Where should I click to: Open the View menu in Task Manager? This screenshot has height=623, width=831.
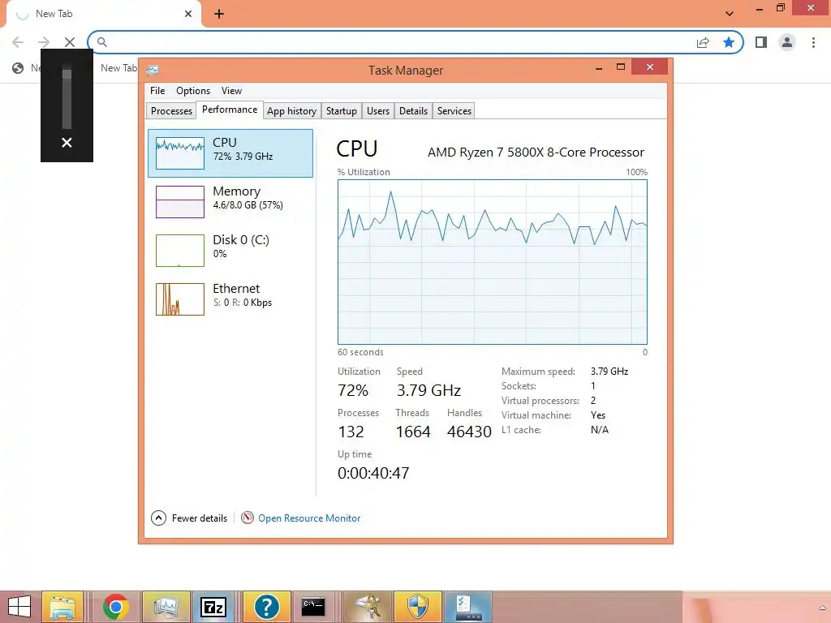coord(231,91)
